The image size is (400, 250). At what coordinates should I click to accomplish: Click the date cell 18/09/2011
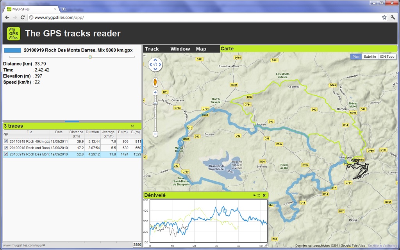pos(59,141)
